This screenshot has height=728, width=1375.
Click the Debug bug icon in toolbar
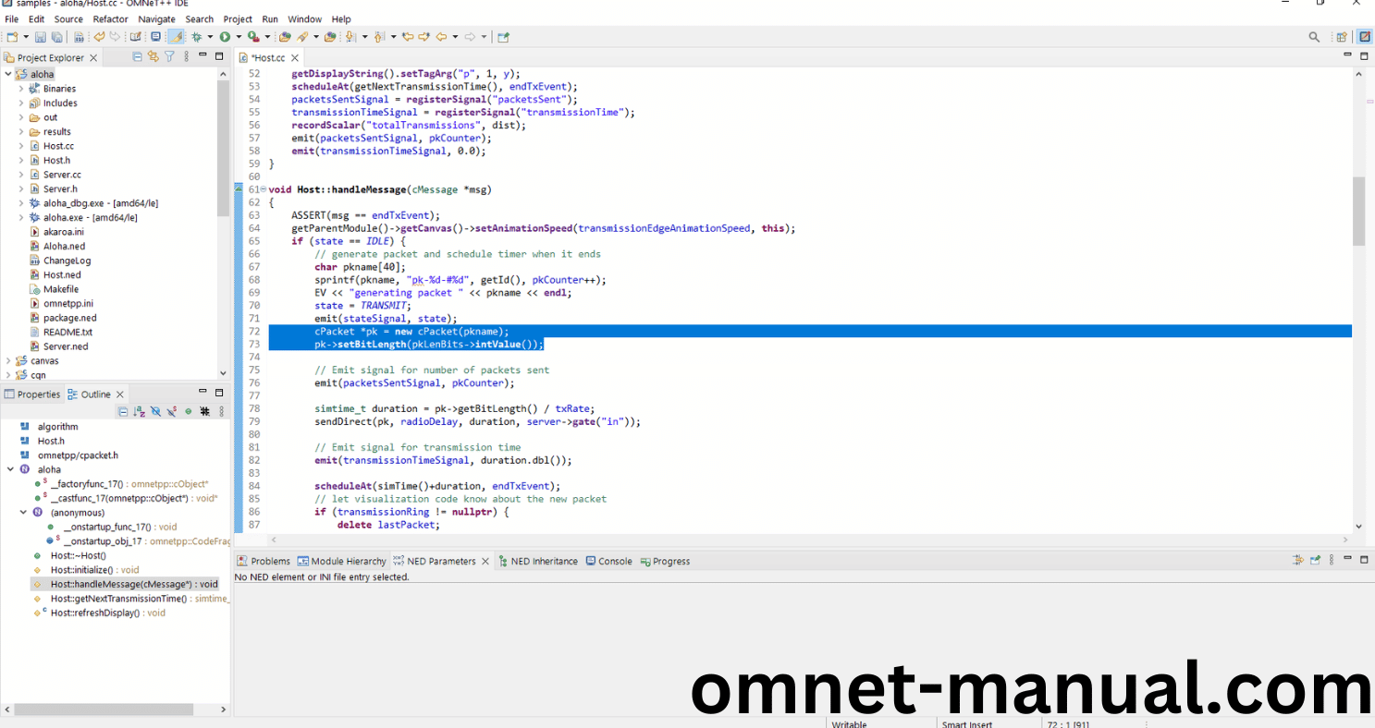(196, 37)
